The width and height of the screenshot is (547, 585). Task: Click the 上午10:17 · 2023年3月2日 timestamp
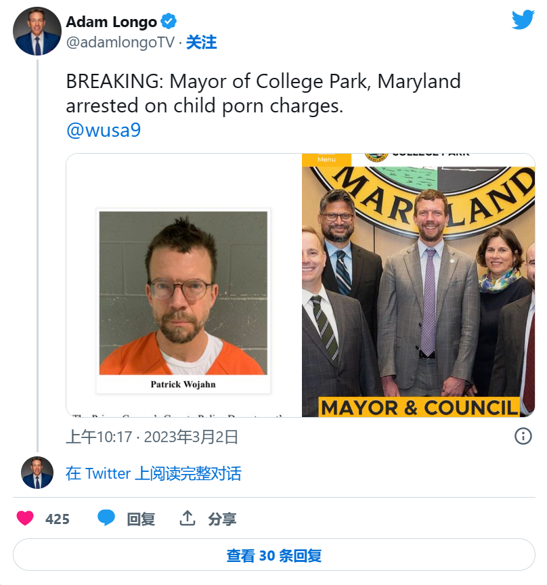pos(152,437)
